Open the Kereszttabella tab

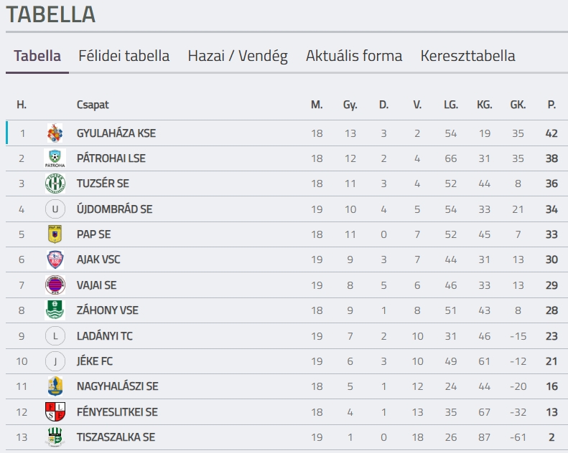coord(467,56)
